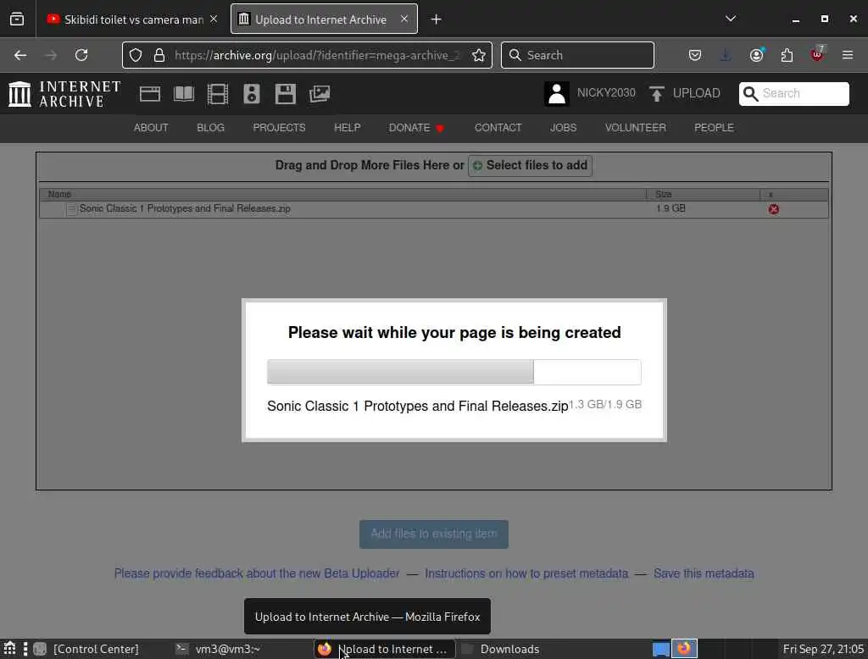Open Beta Uploader feedback link
Screen dimensions: 868x659
pos(257,573)
